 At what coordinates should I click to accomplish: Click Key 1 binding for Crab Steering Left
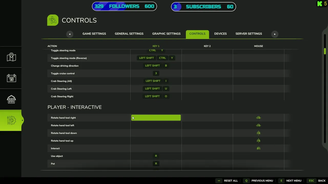coord(156,89)
